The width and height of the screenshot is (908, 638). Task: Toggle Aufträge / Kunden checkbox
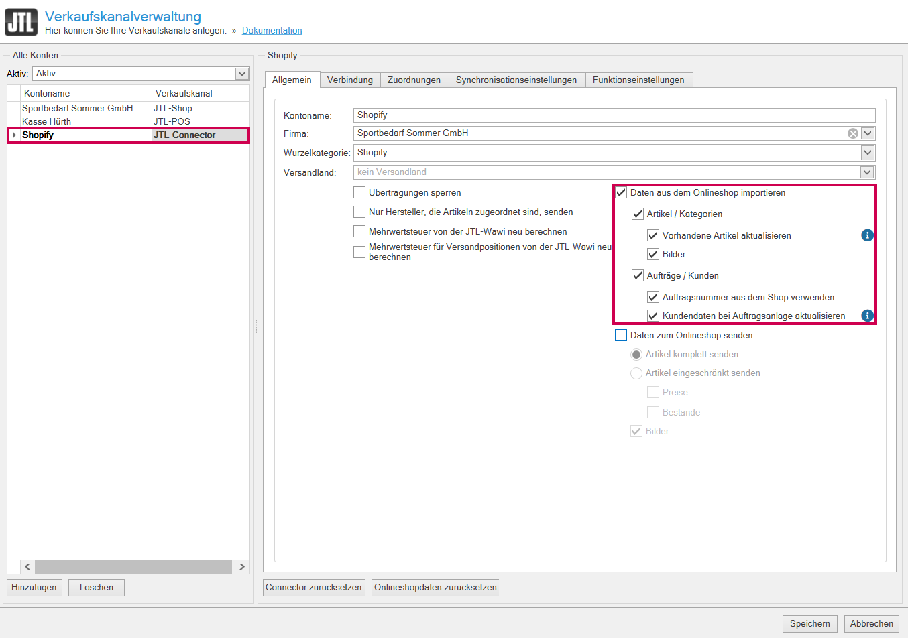pyautogui.click(x=638, y=275)
